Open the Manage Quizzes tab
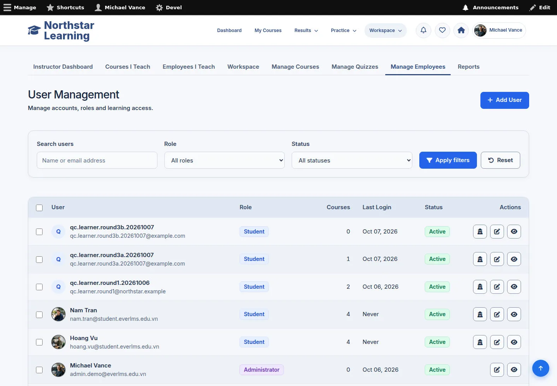 [355, 67]
